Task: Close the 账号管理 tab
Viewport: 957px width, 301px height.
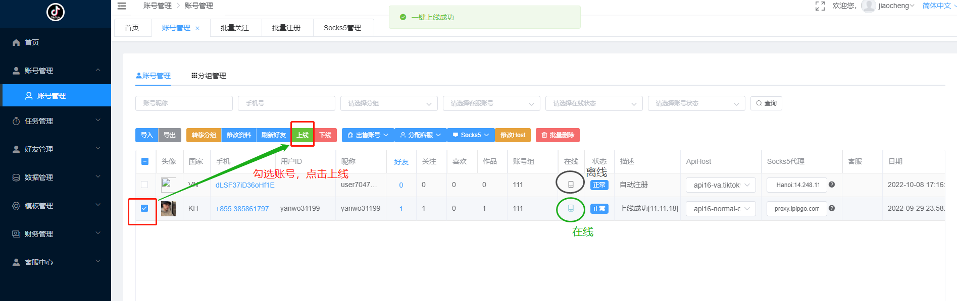Action: pos(197,28)
